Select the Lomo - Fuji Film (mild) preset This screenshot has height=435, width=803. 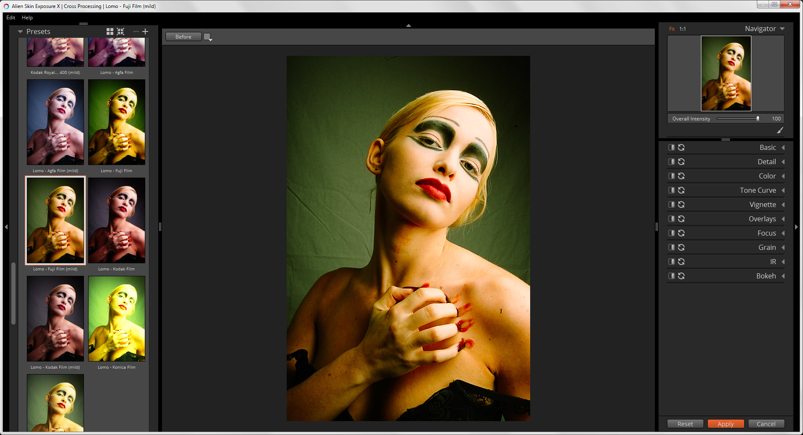point(55,220)
